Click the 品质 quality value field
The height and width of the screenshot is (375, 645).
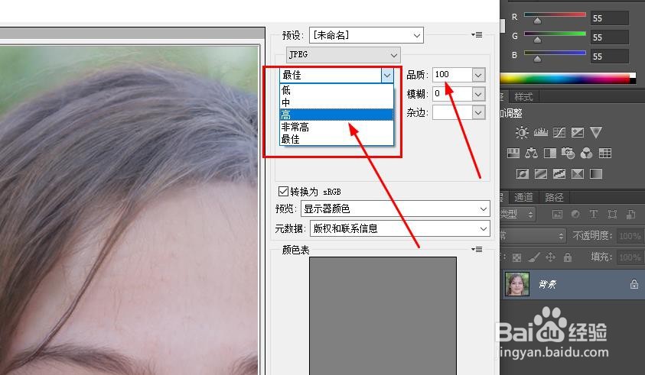pos(452,75)
